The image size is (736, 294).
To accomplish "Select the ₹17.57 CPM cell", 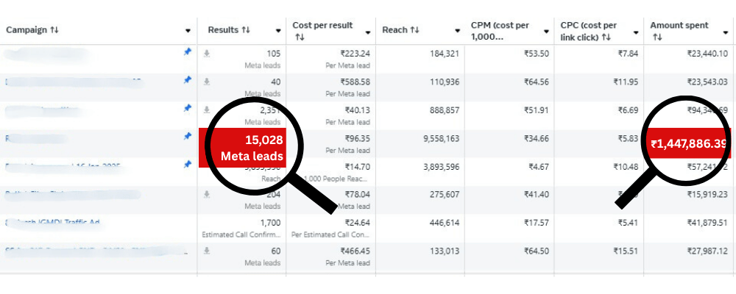I will point(537,223).
